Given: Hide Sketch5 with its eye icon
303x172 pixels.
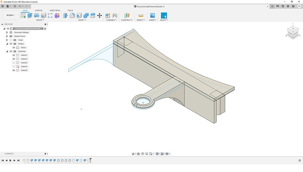Looking at the screenshot, I should click(14, 70).
